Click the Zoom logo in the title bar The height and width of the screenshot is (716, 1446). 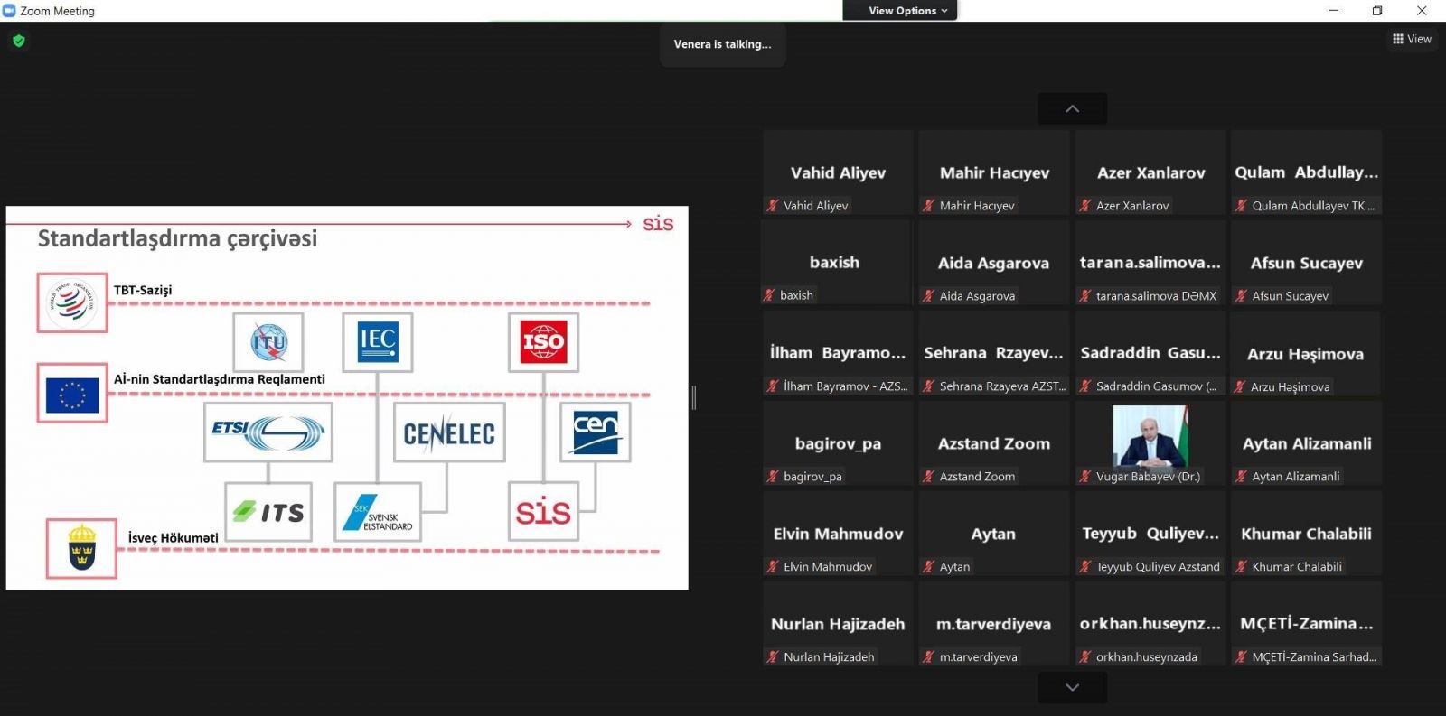coord(9,11)
